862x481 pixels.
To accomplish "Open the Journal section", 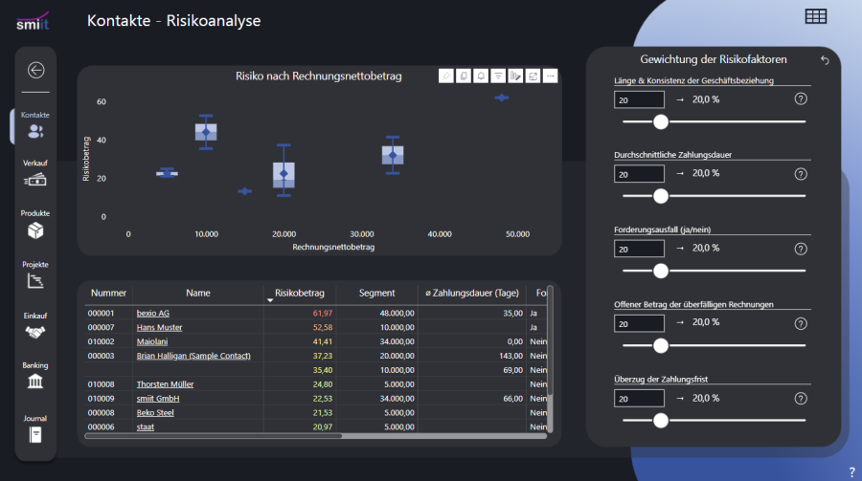I will pos(35,428).
